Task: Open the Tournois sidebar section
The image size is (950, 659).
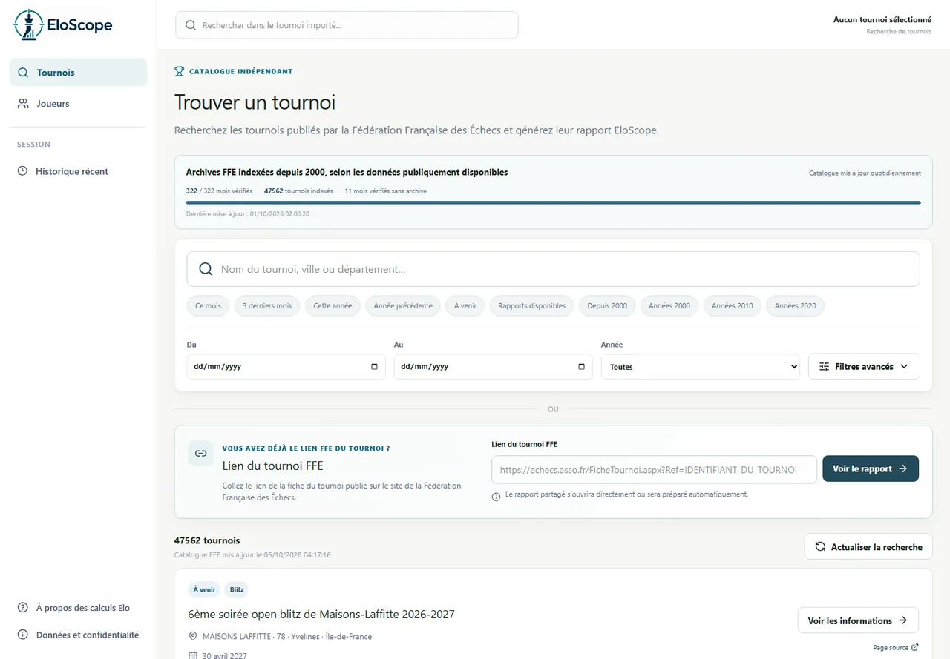Action: [78, 73]
